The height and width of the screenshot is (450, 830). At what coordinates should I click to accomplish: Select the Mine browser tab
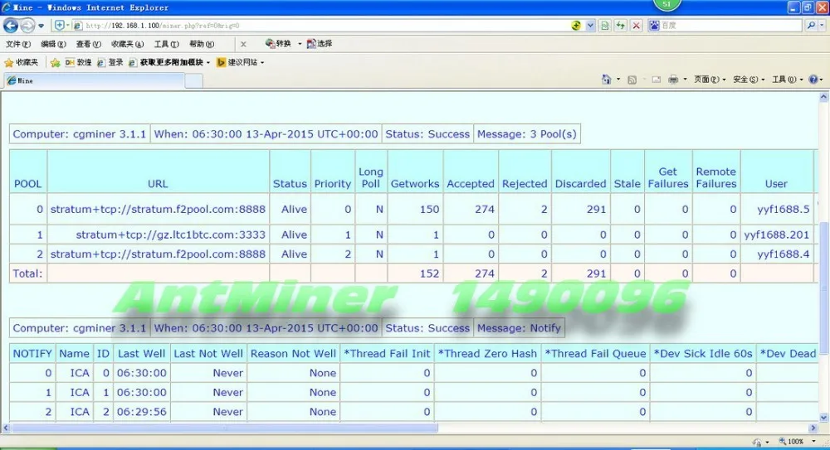tap(94, 80)
